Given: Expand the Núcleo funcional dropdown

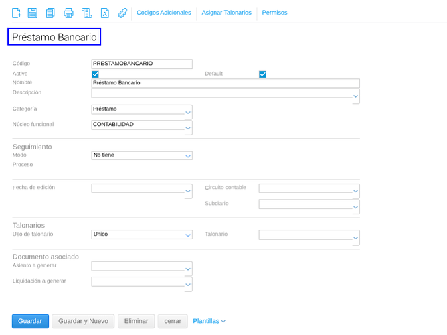Looking at the screenshot, I should pos(188,127).
